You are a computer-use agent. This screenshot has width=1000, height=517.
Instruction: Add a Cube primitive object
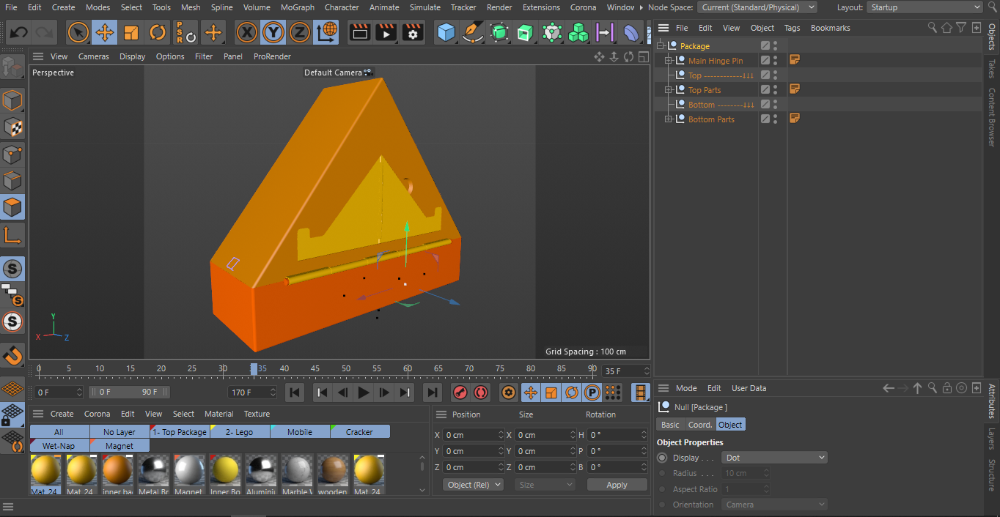click(x=446, y=32)
